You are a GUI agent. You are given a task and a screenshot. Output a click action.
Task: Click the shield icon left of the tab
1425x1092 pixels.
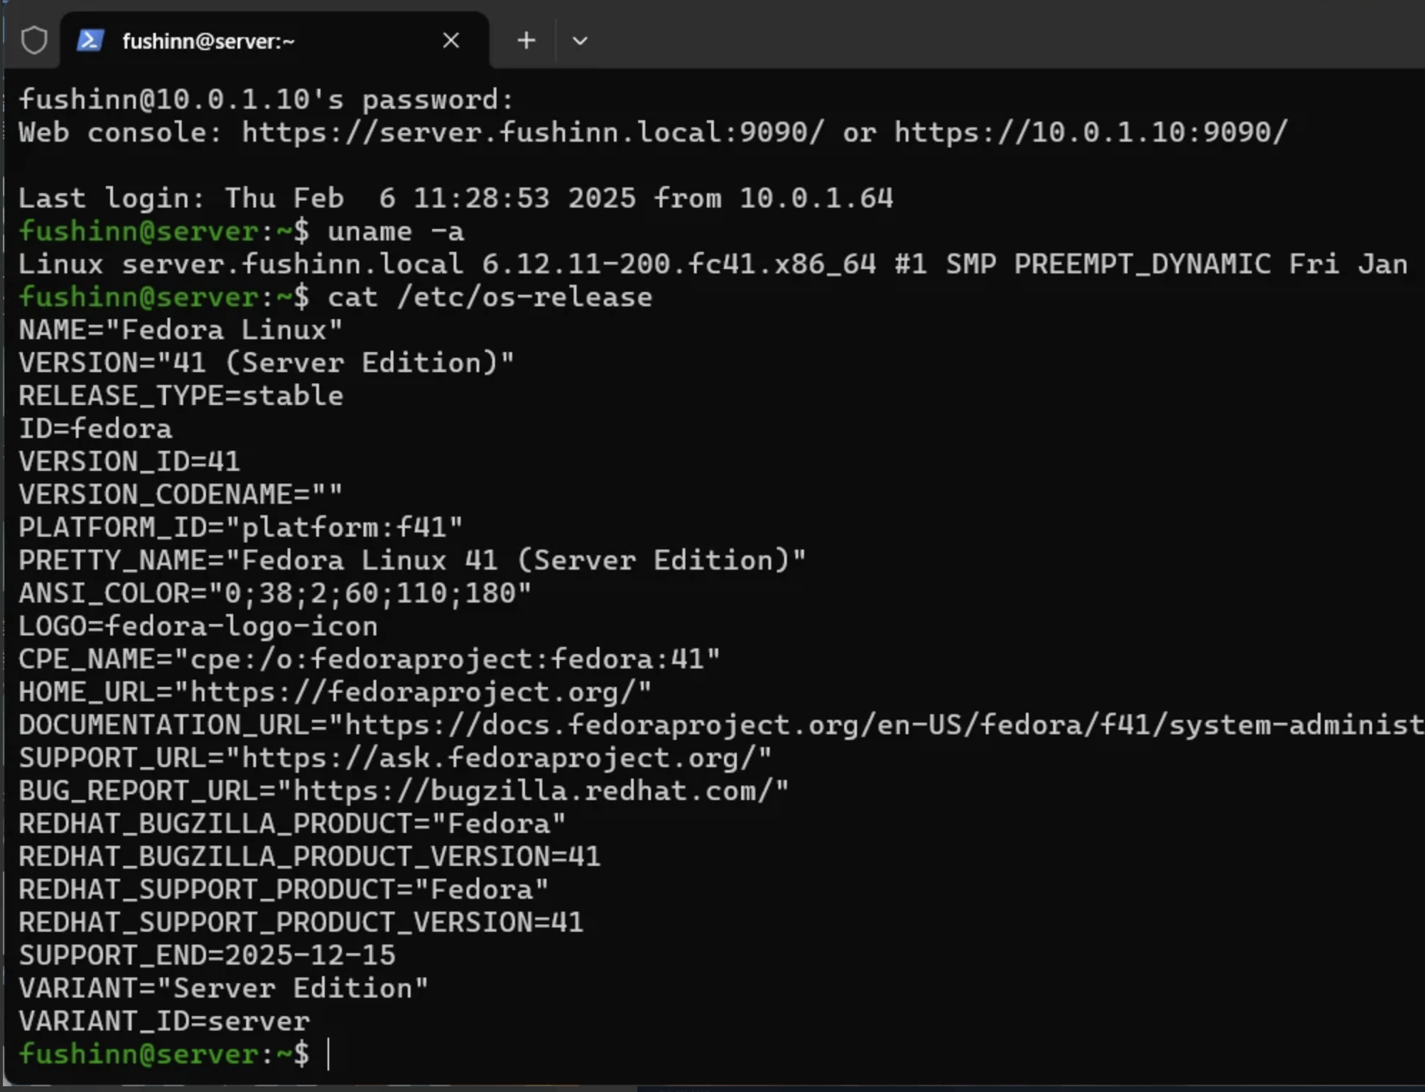[x=34, y=41]
